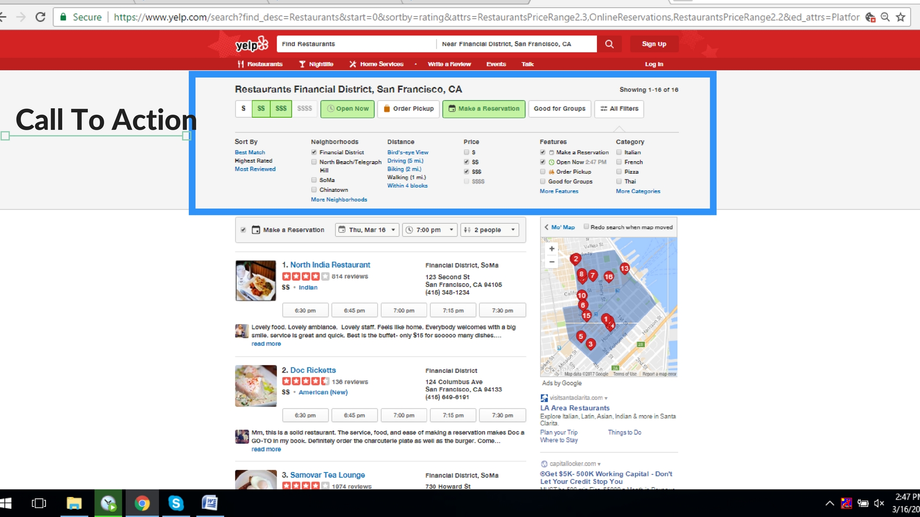
Task: Click map pin number 3
Action: click(590, 344)
